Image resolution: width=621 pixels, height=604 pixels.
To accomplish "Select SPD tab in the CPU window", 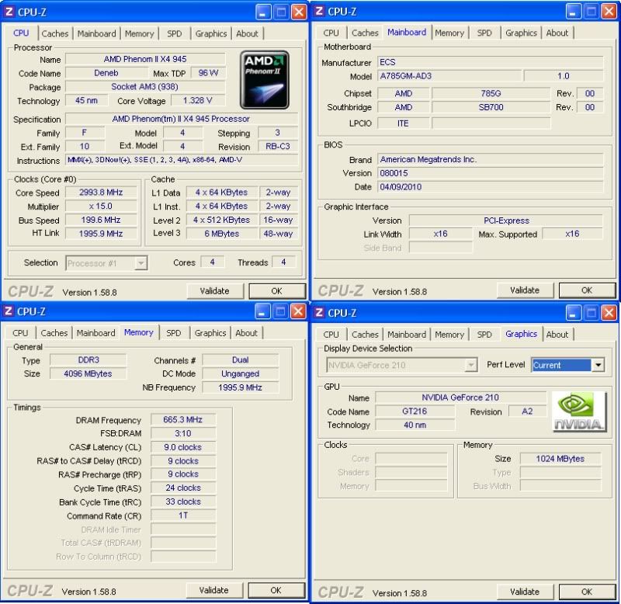I will (174, 33).
